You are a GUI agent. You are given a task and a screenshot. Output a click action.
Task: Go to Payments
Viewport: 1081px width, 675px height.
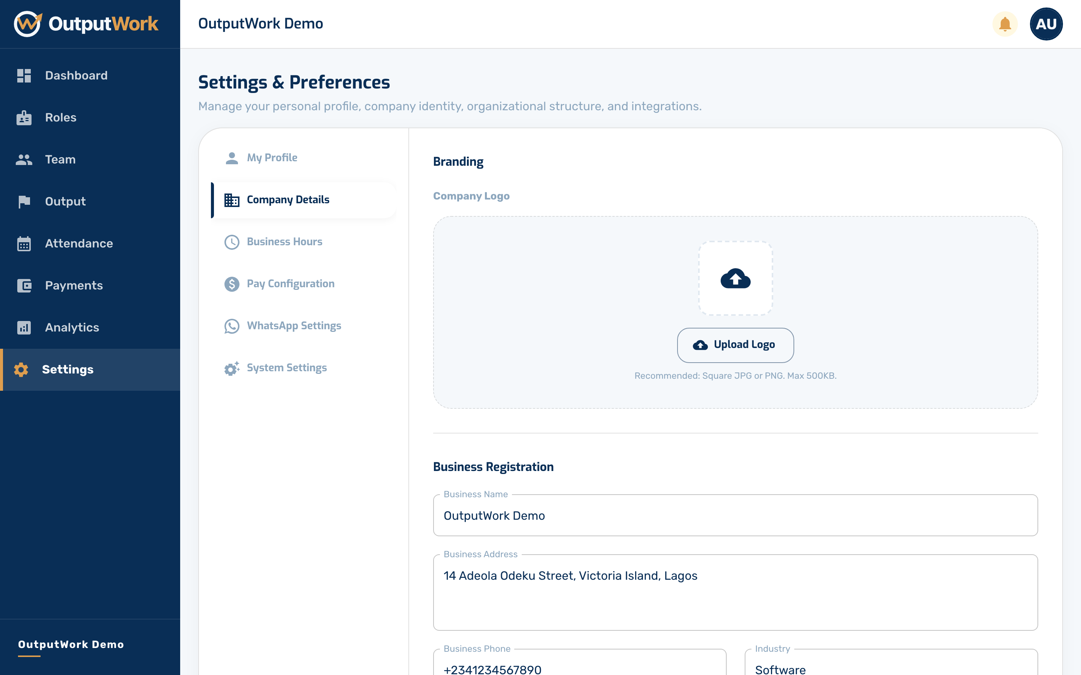tap(90, 285)
